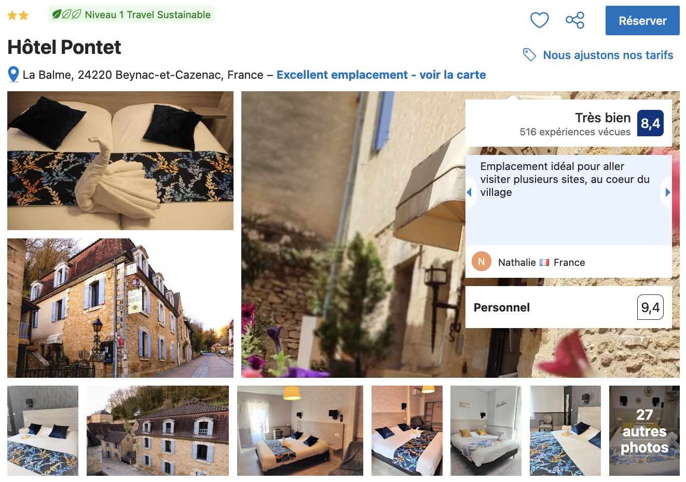Click the 8,4 review score badge

650,123
